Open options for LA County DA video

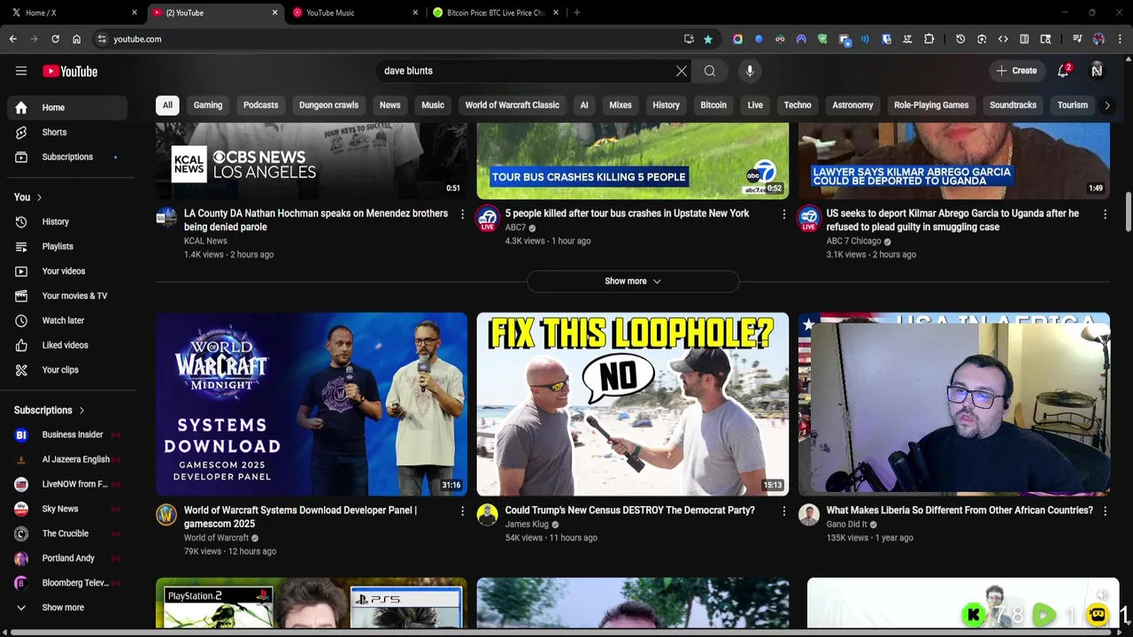(462, 214)
